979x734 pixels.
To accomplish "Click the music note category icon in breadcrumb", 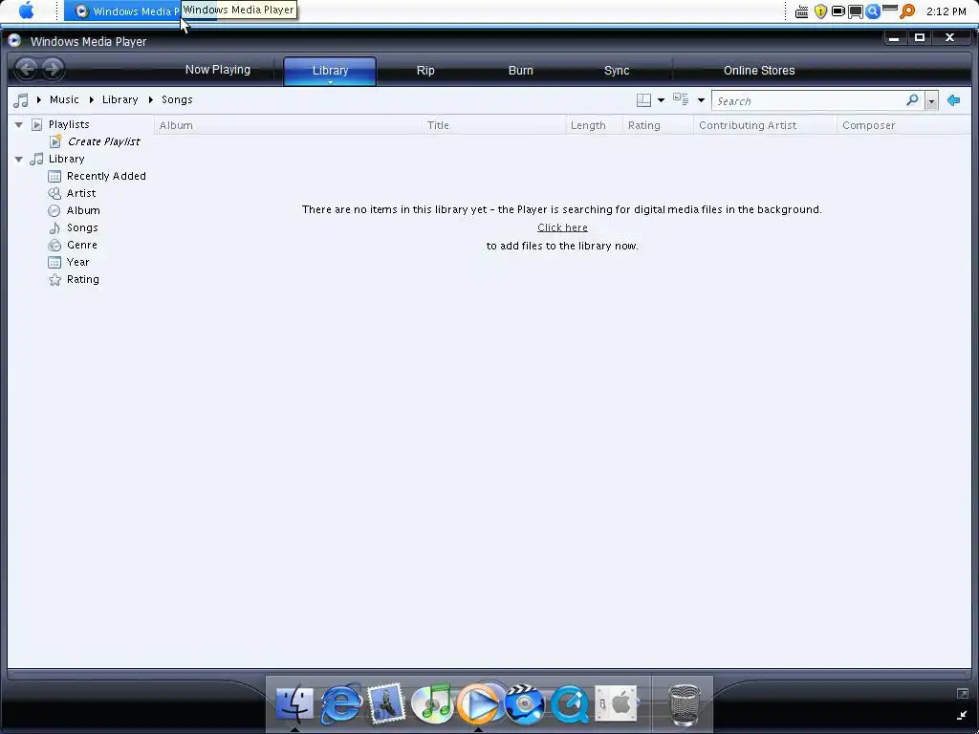I will tap(21, 99).
